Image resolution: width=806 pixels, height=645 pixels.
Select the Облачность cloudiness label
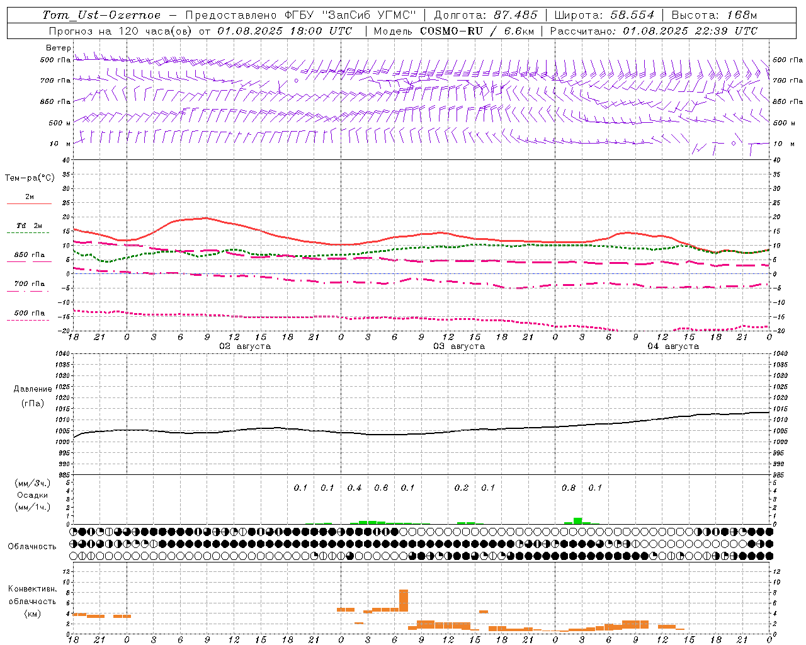(32, 547)
